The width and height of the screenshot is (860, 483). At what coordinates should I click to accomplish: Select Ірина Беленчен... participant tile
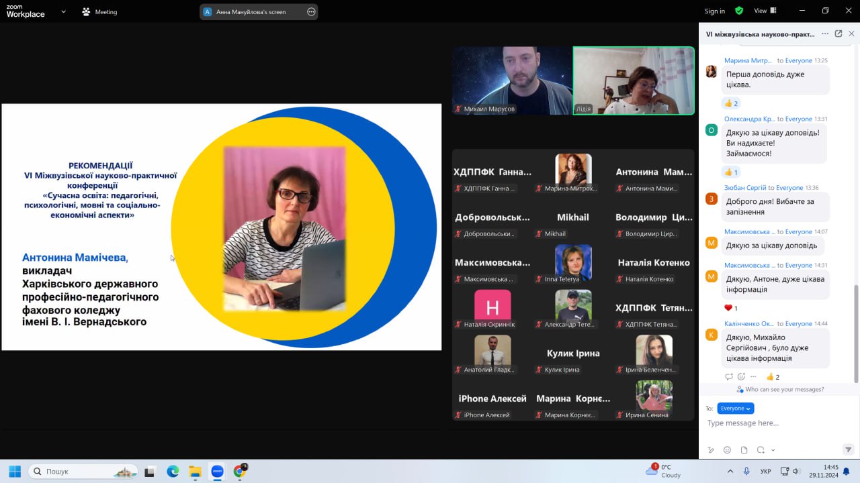(654, 354)
